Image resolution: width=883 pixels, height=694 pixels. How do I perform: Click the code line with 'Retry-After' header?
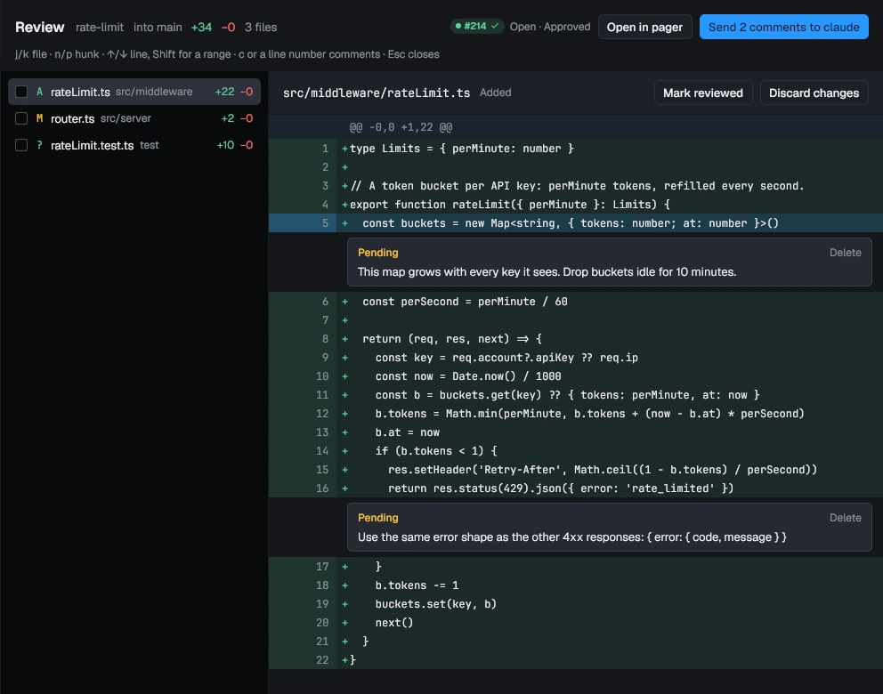pyautogui.click(x=603, y=470)
